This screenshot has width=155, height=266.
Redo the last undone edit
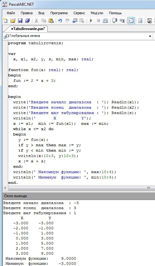click(x=67, y=21)
